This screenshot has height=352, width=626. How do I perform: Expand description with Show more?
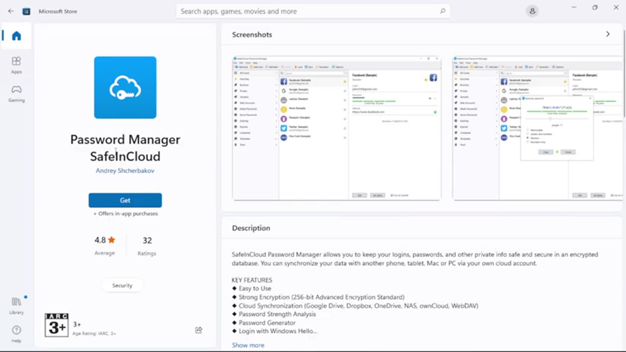pos(248,345)
